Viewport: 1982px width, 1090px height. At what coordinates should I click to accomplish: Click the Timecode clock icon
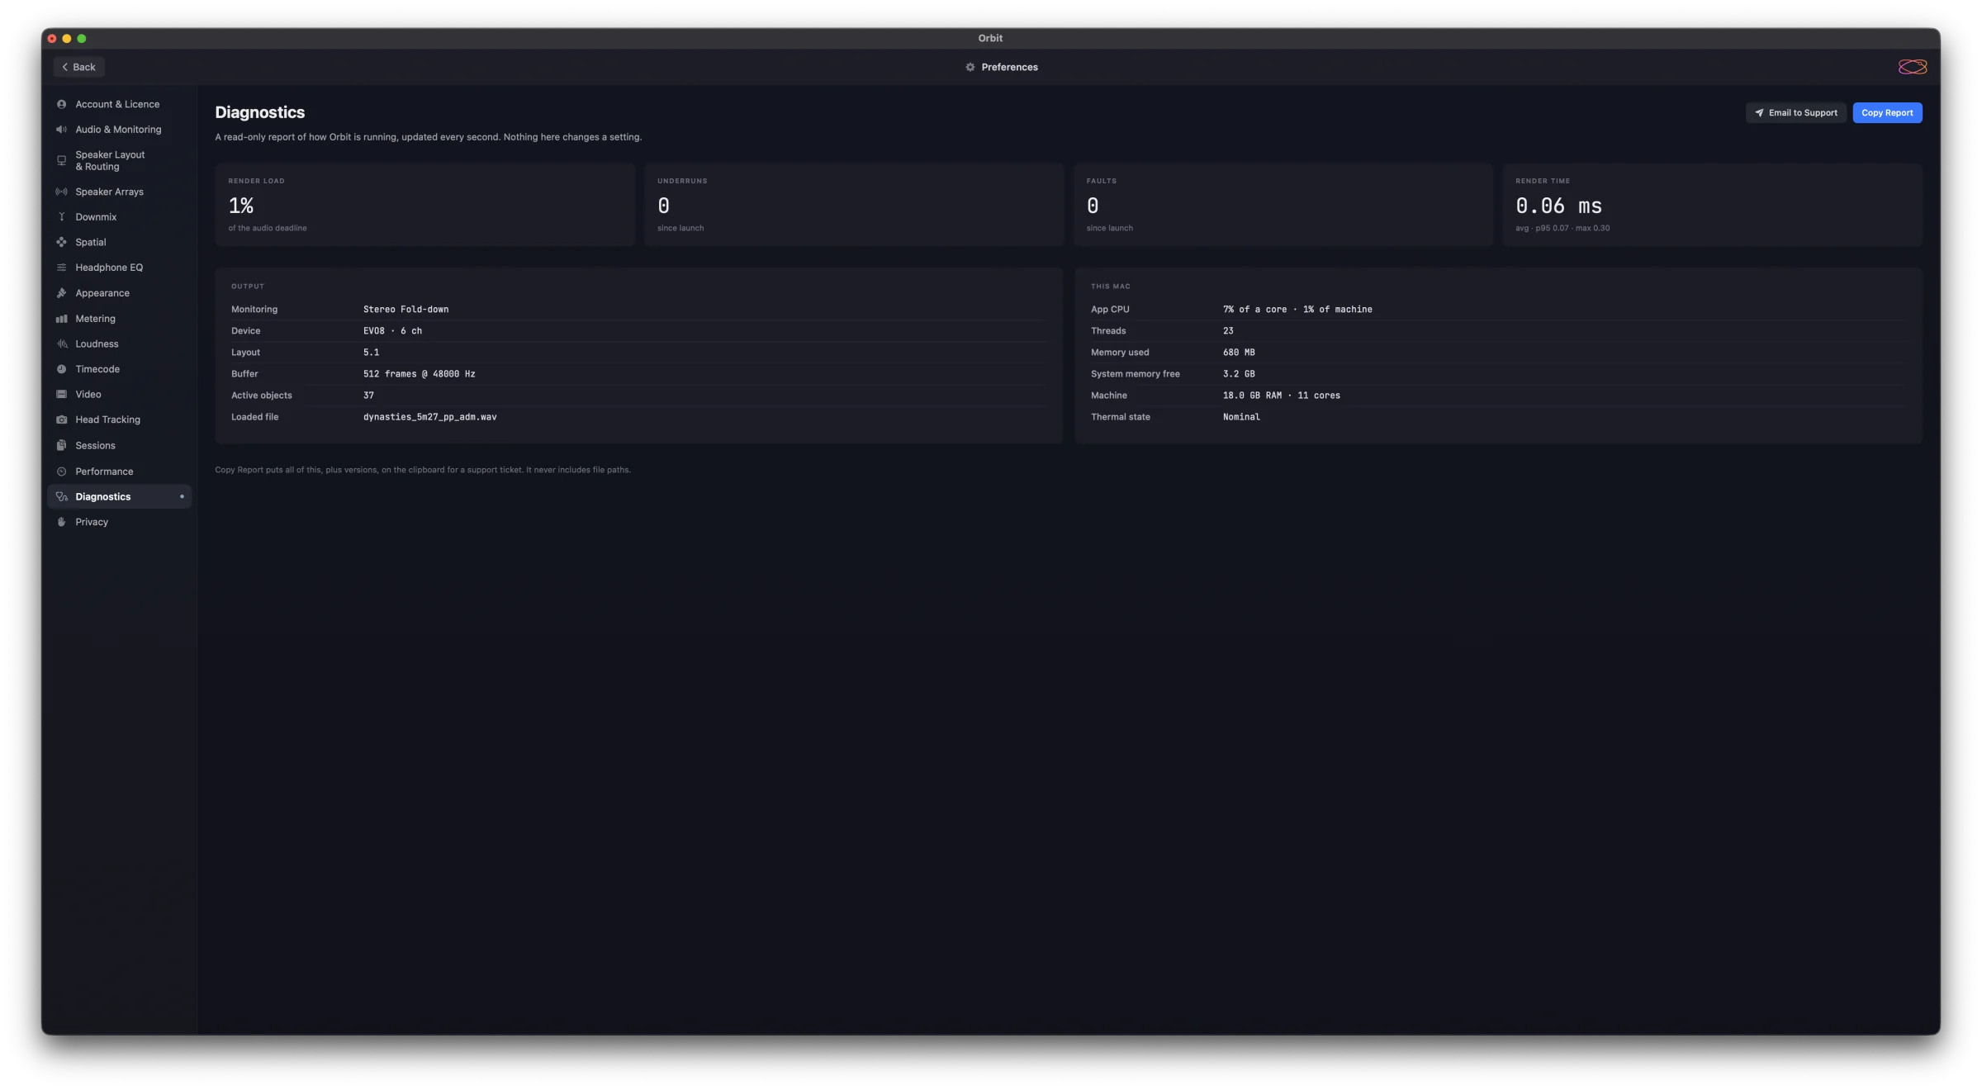point(61,369)
